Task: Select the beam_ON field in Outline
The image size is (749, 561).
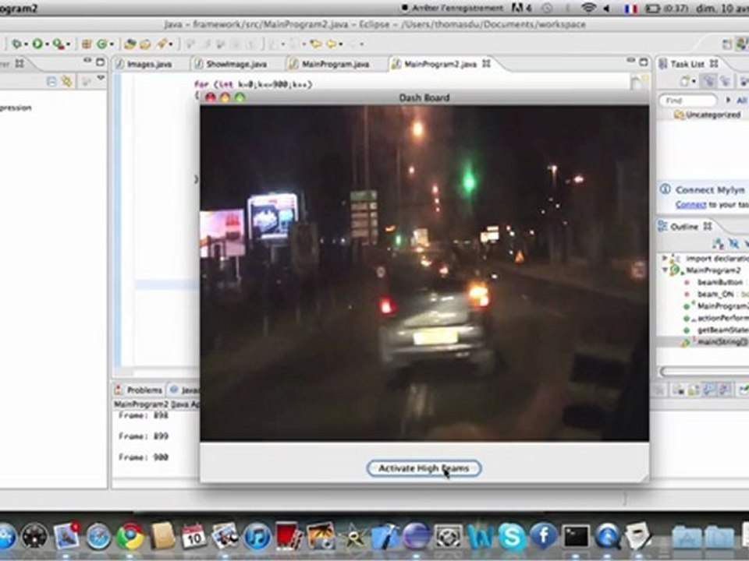Action: pyautogui.click(x=715, y=295)
